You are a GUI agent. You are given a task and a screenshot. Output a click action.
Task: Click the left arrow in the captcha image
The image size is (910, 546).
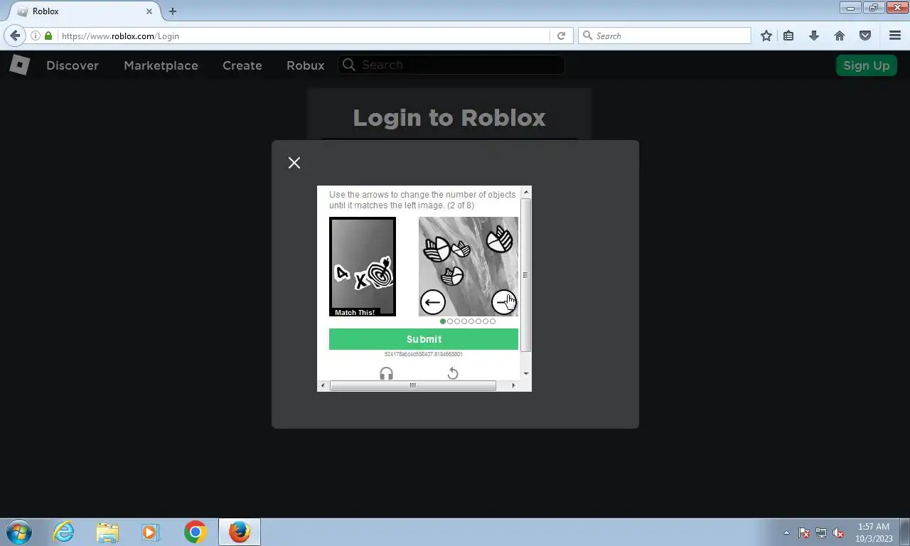click(x=432, y=302)
